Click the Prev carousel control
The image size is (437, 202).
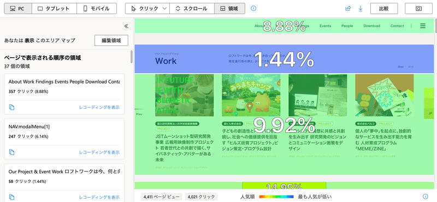point(139,114)
